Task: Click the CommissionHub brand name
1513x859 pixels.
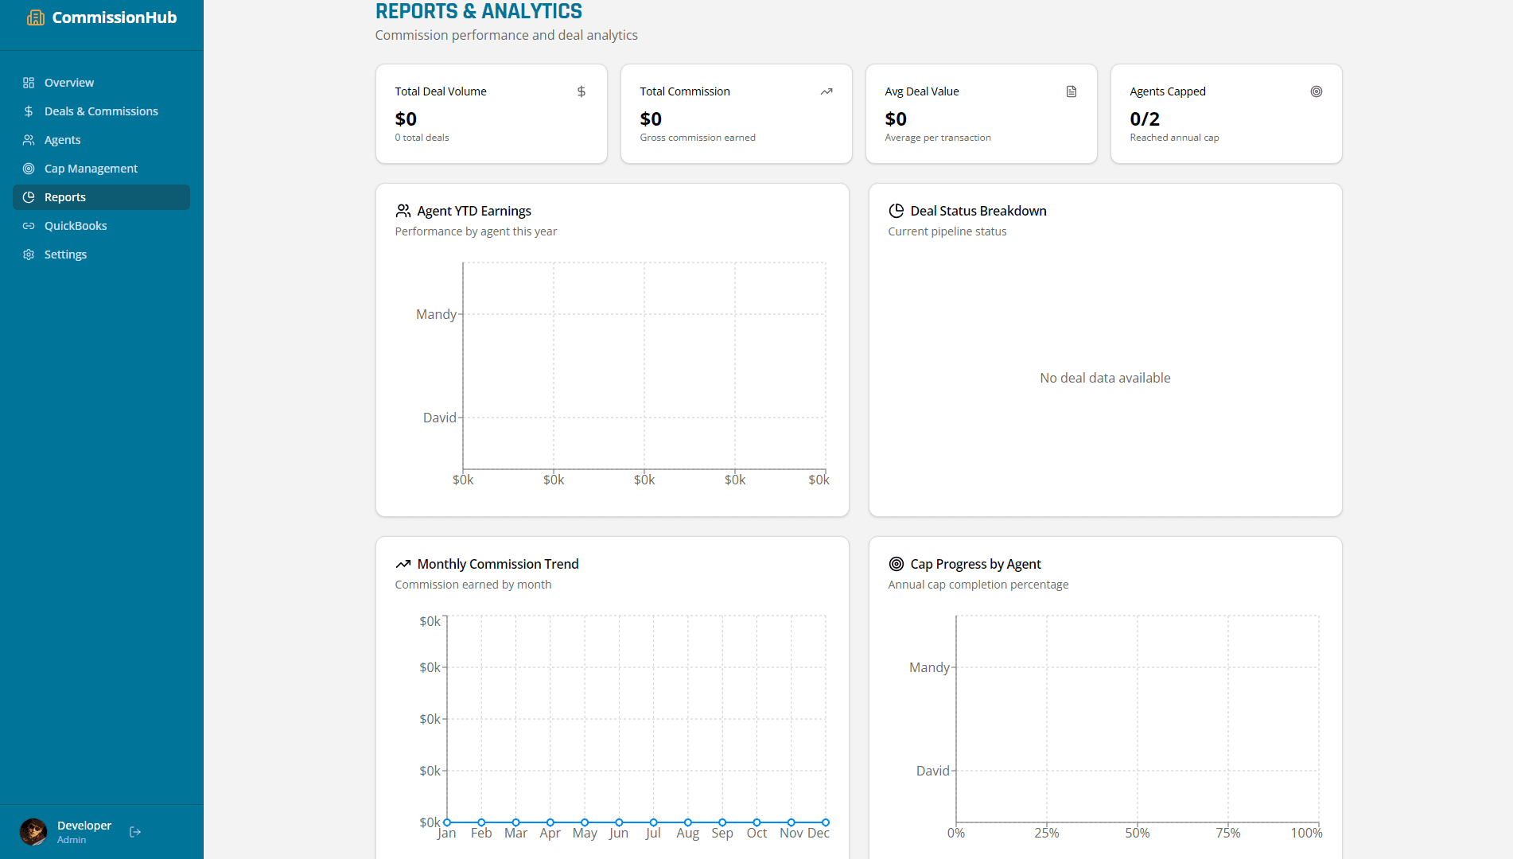Action: click(115, 17)
